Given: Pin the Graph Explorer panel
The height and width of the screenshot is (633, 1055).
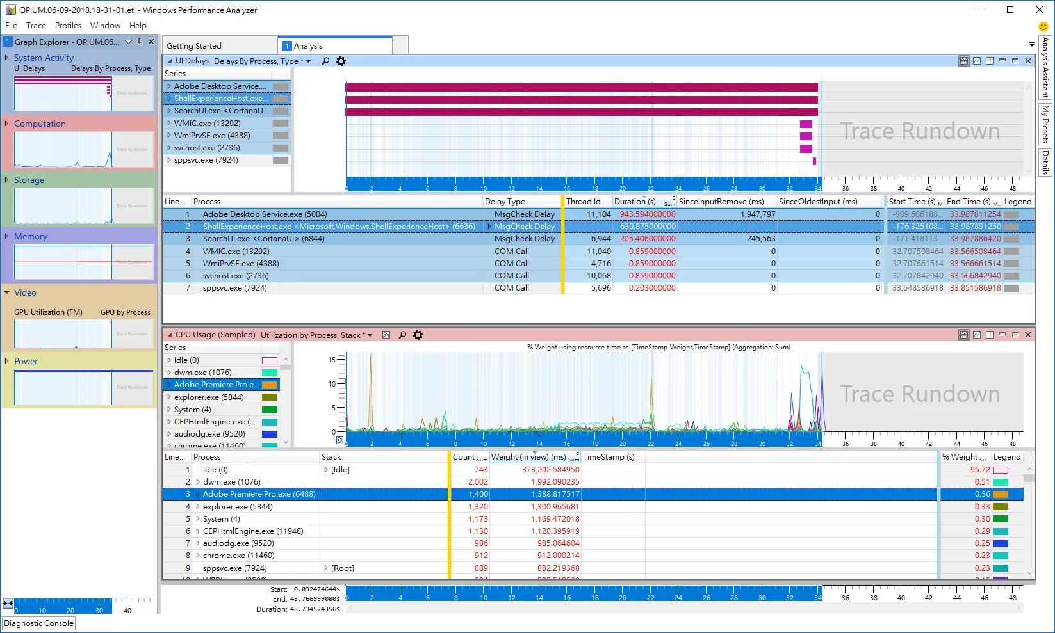Looking at the screenshot, I should [140, 42].
